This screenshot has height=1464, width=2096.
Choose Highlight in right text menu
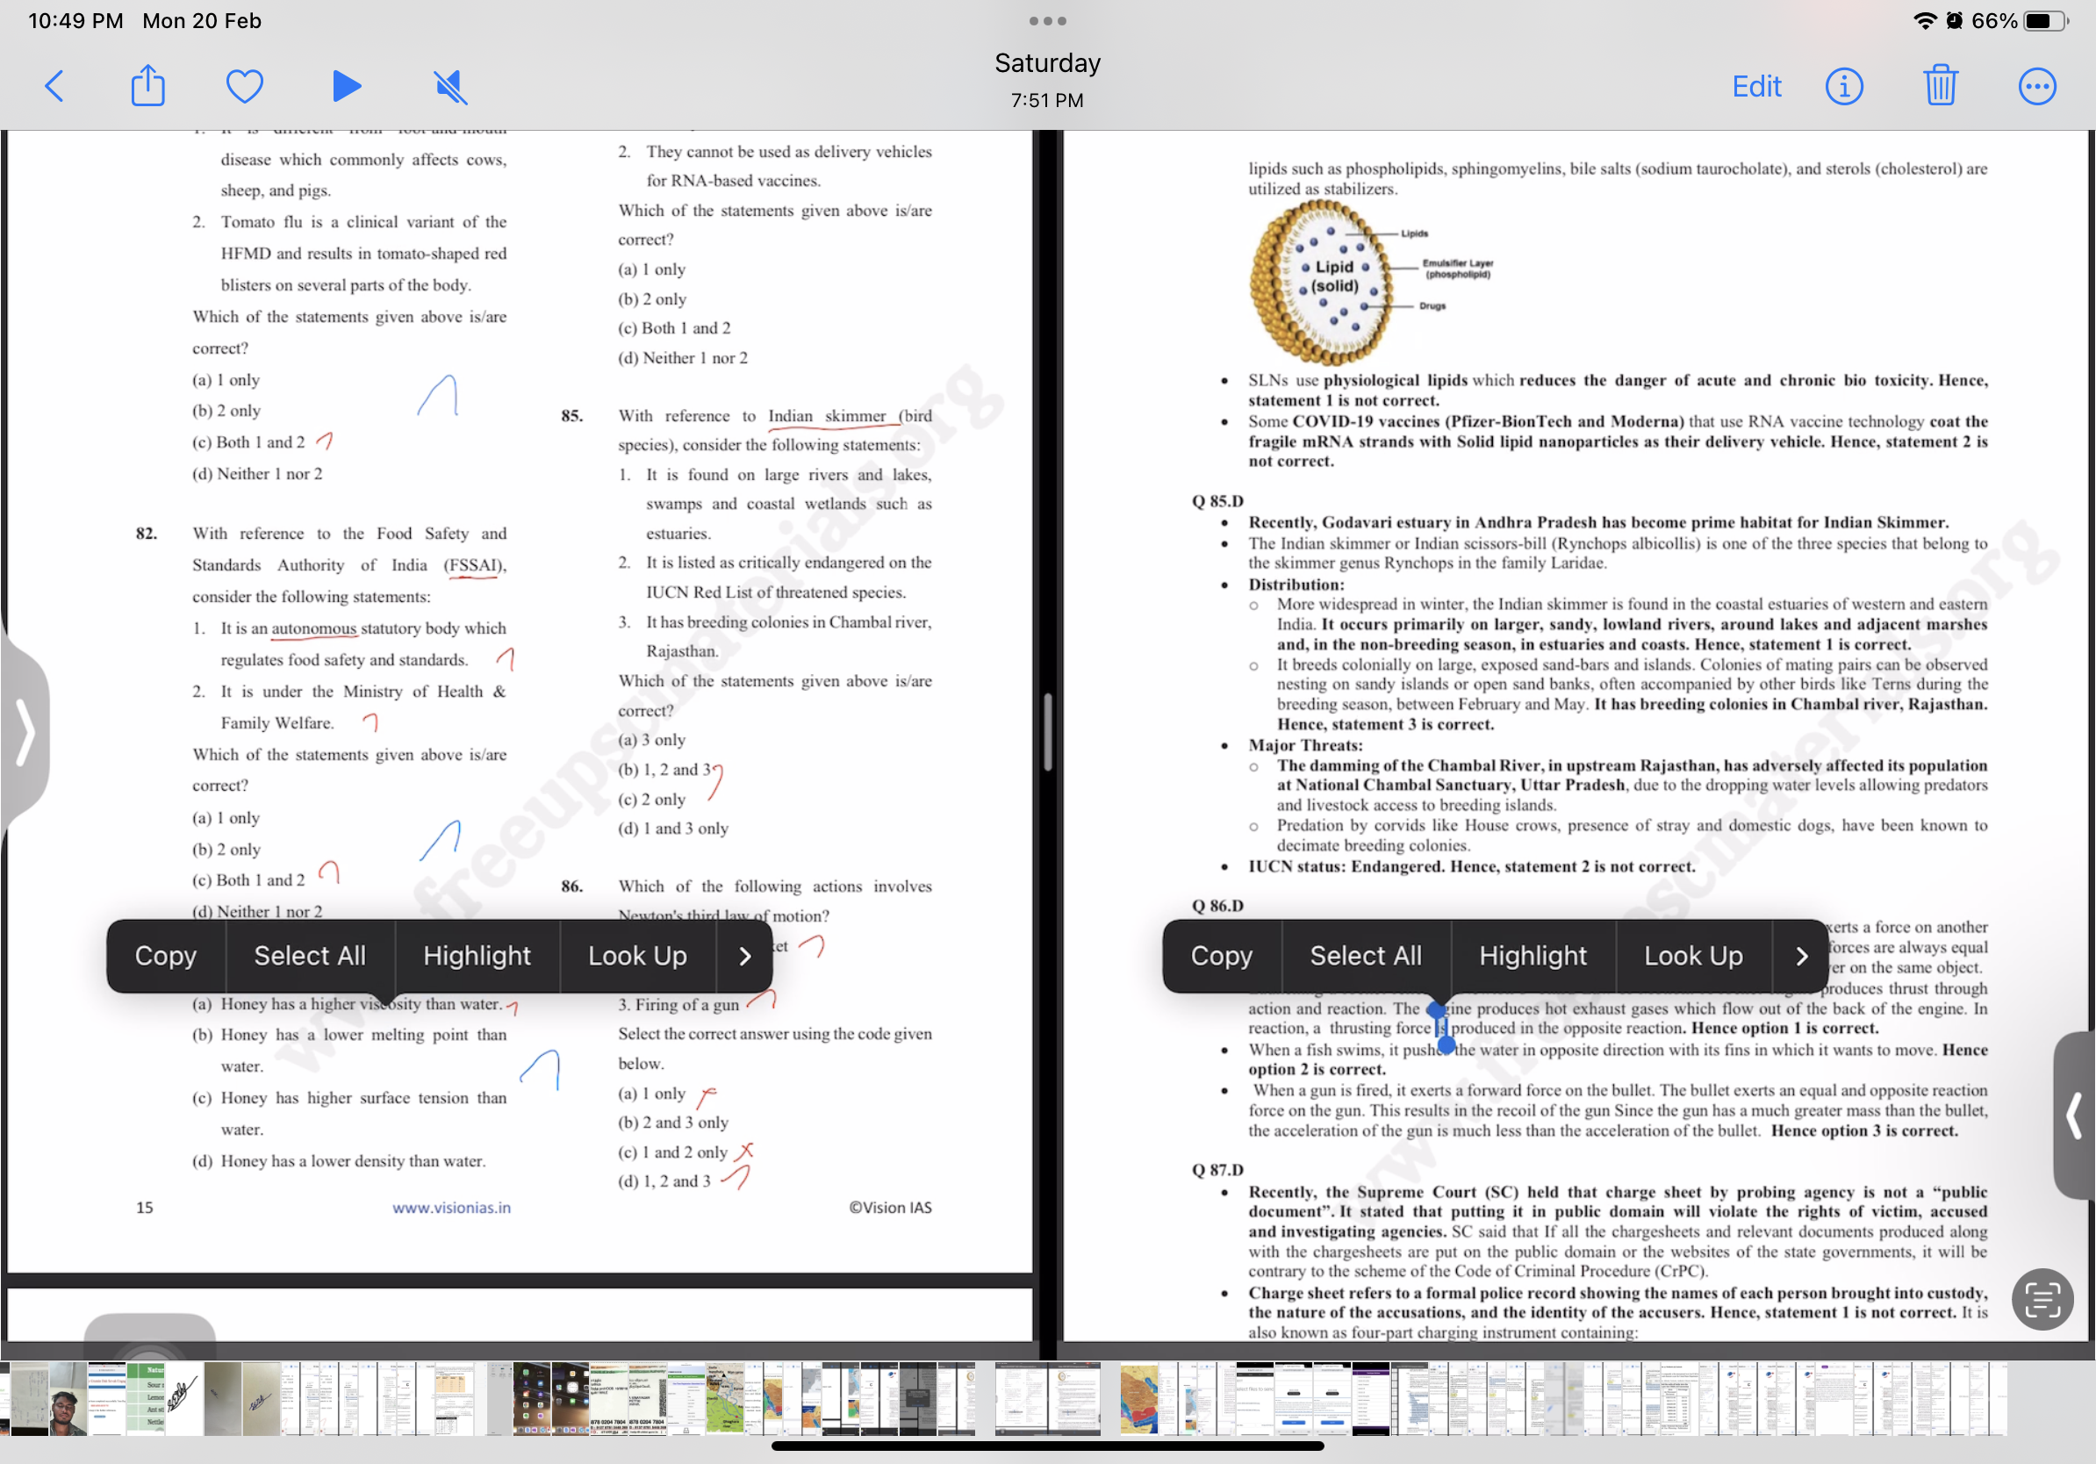[x=1532, y=956]
